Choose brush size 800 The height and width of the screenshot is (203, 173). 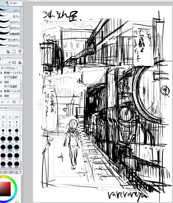tap(17, 165)
